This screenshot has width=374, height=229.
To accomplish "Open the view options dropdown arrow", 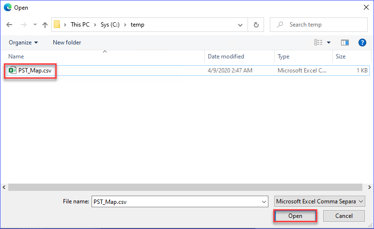I will 328,43.
